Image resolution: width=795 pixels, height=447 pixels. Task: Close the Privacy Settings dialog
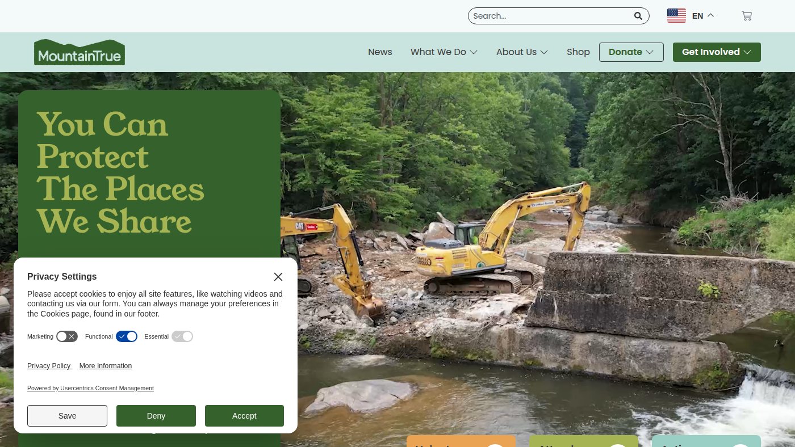pos(278,277)
